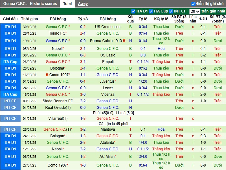Click the date 12/05/25
The height and width of the screenshot is (170, 226).
[x=29, y=149]
